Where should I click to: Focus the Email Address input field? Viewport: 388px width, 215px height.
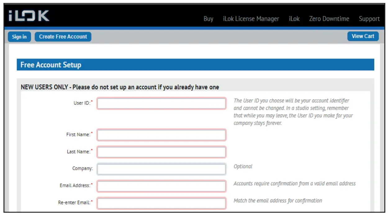pos(161,186)
